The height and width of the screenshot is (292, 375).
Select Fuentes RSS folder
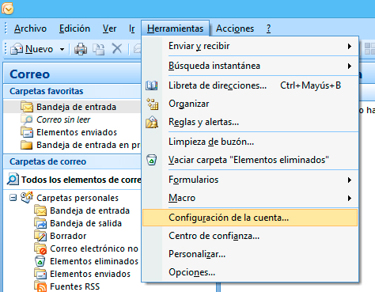point(75,286)
